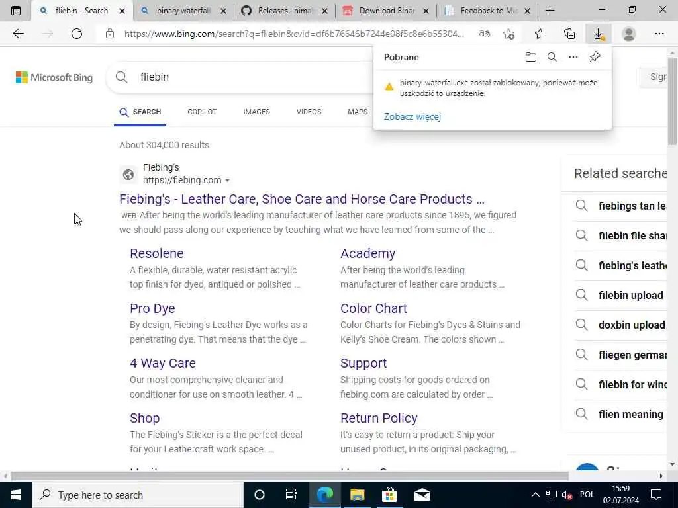The image size is (678, 508).
Task: Open Fiebing's Leather Care result title
Action: coord(302,199)
